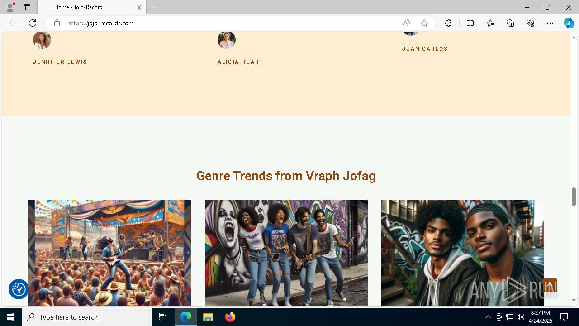Launch Firefox from taskbar
The width and height of the screenshot is (579, 326).
pos(230,317)
